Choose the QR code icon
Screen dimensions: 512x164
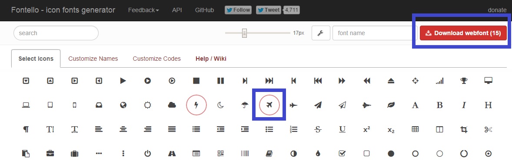(x=221, y=153)
